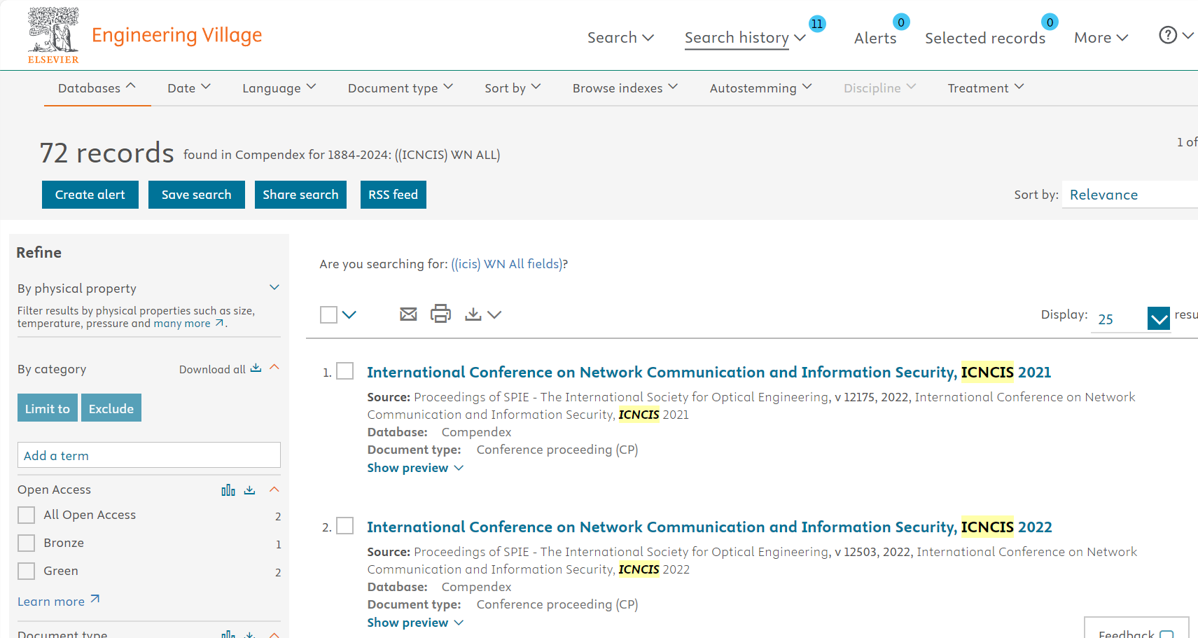Screen dimensions: 1198x638
Task: Open the Feedback panel
Action: coord(1136,628)
